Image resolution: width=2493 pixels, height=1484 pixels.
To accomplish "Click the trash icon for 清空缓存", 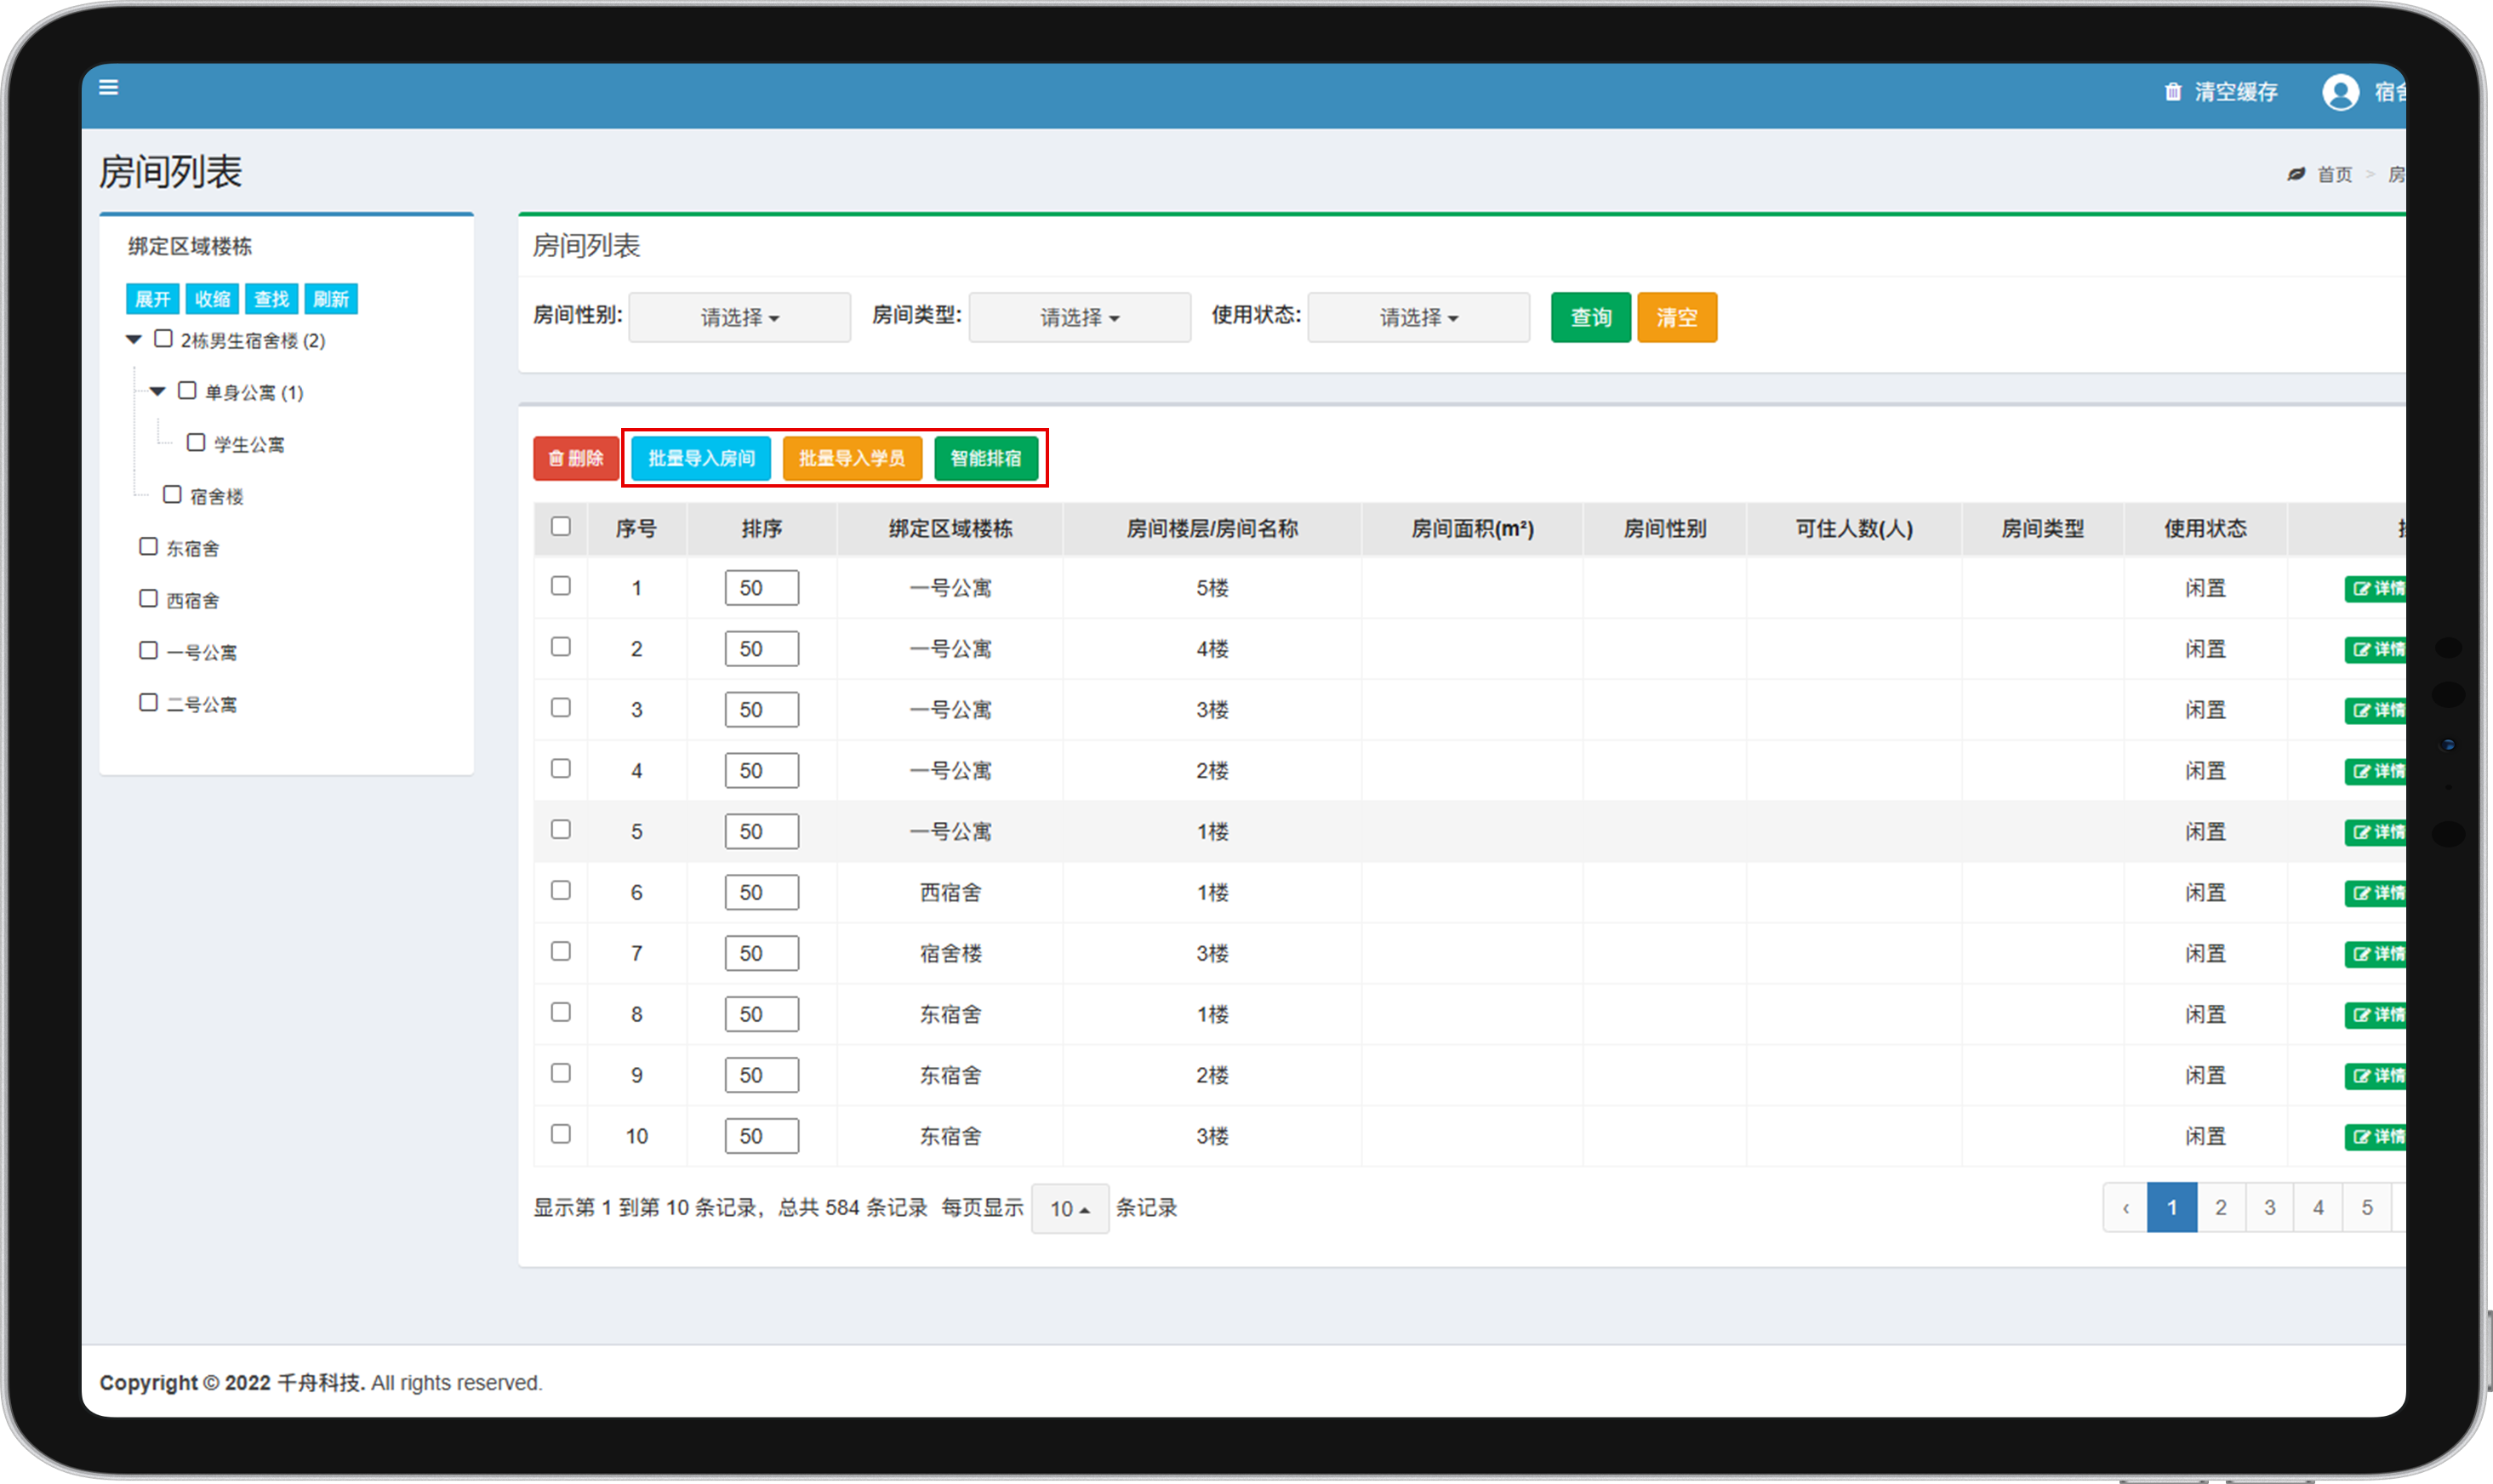I will point(2172,92).
